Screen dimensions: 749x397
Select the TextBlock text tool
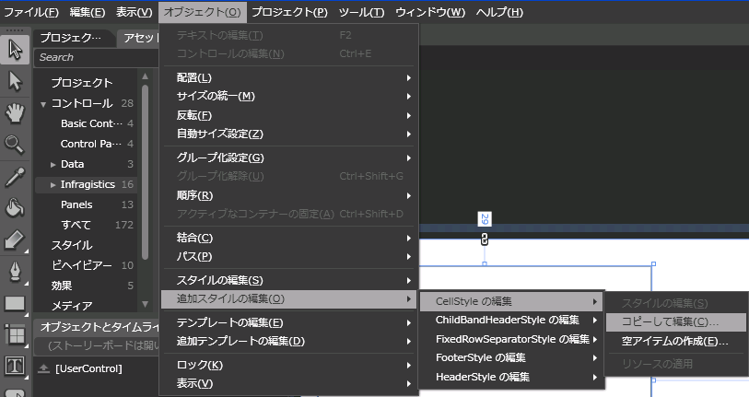coord(14,366)
